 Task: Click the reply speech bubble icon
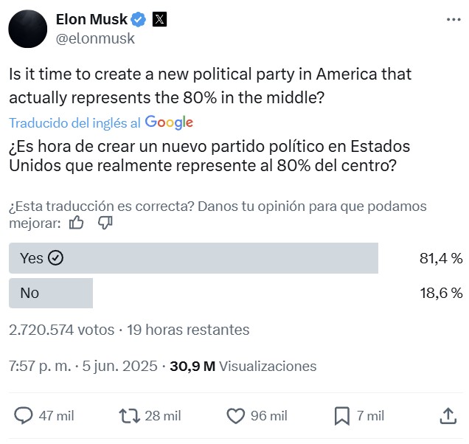(x=24, y=415)
